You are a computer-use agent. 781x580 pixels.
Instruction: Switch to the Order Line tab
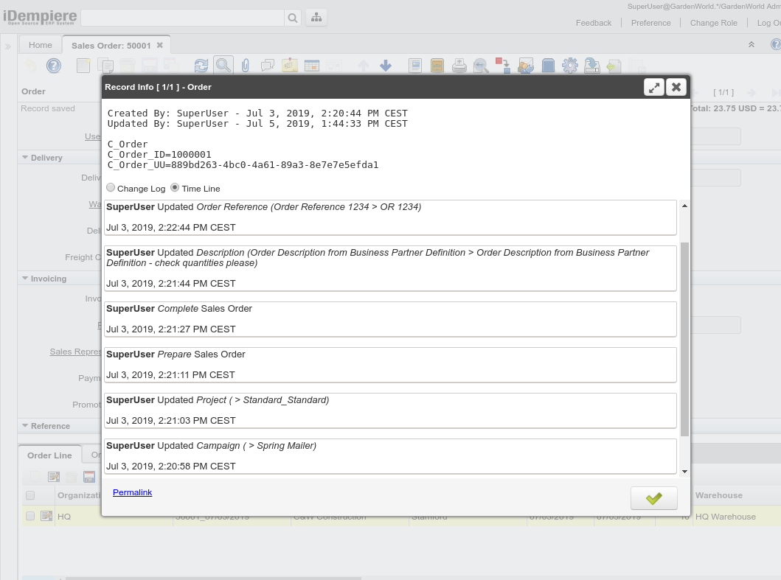[49, 455]
